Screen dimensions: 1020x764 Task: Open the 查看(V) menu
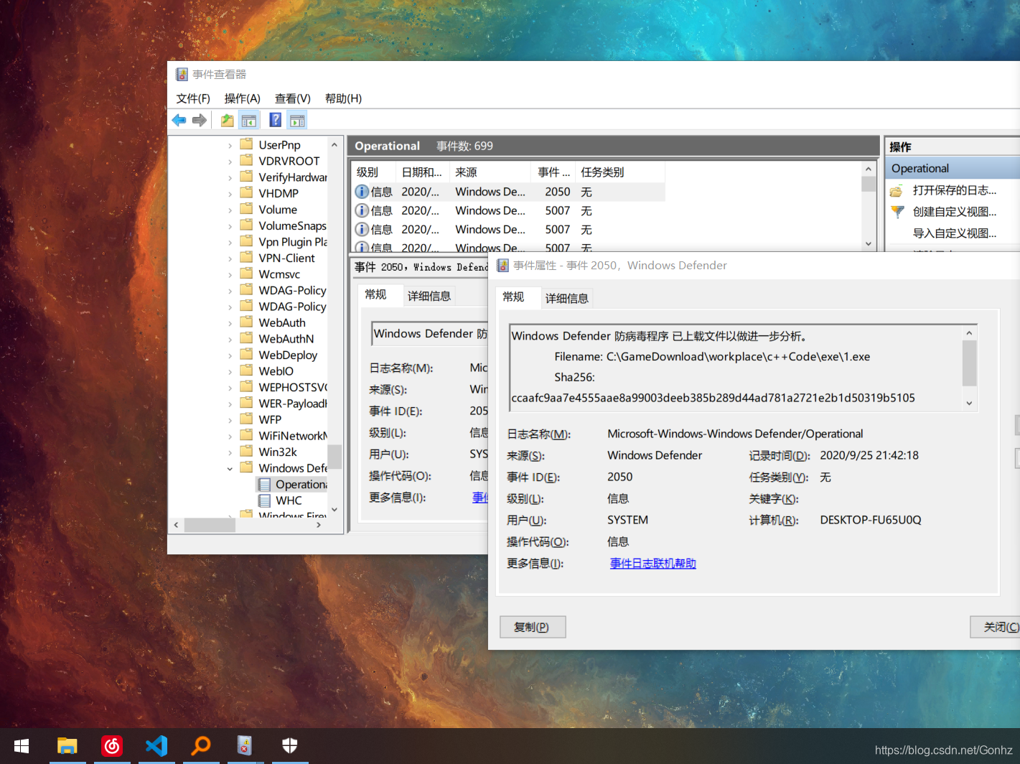point(293,98)
